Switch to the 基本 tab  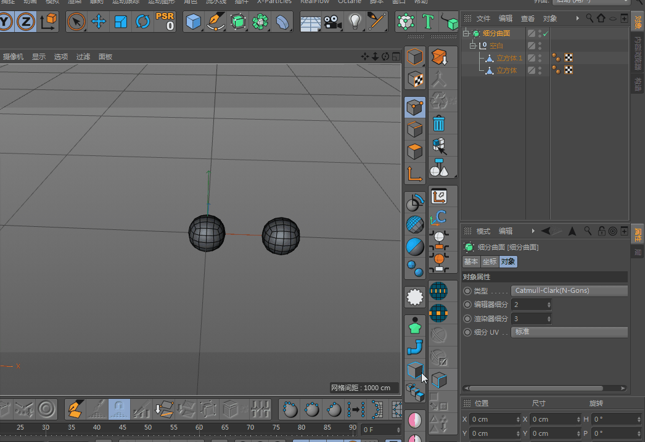pos(471,261)
